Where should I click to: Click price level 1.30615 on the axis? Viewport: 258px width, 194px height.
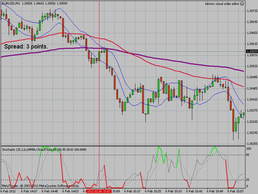coord(252,44)
